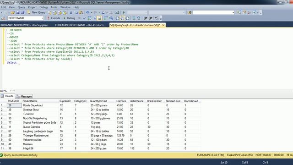Close the SQLQuery5.sql tab
This screenshot has height=165, width=293.
pos(163,25)
